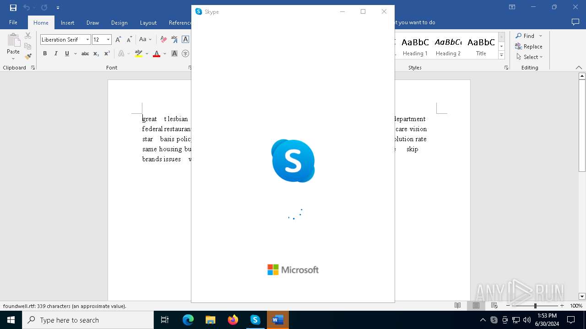Open ribbon display options icon
This screenshot has width=586, height=329.
coord(512,7)
